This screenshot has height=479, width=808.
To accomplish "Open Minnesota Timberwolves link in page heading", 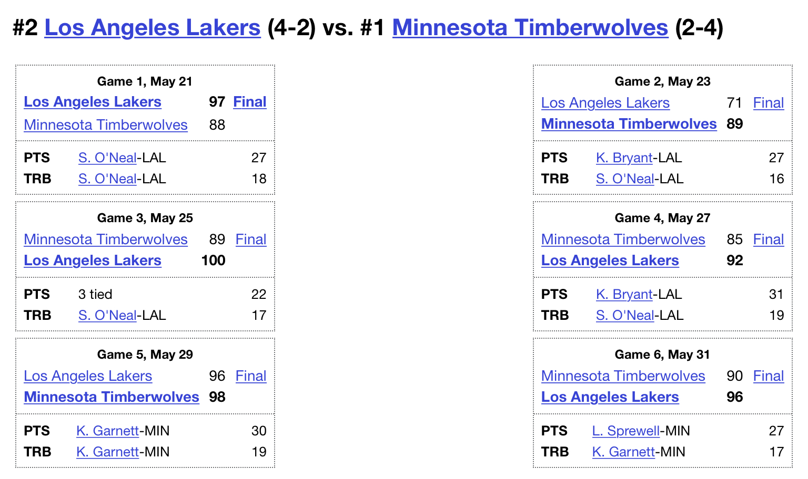I will 530,27.
